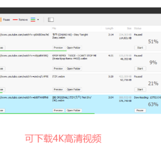Click the 4:31 length value

coord(111,55)
